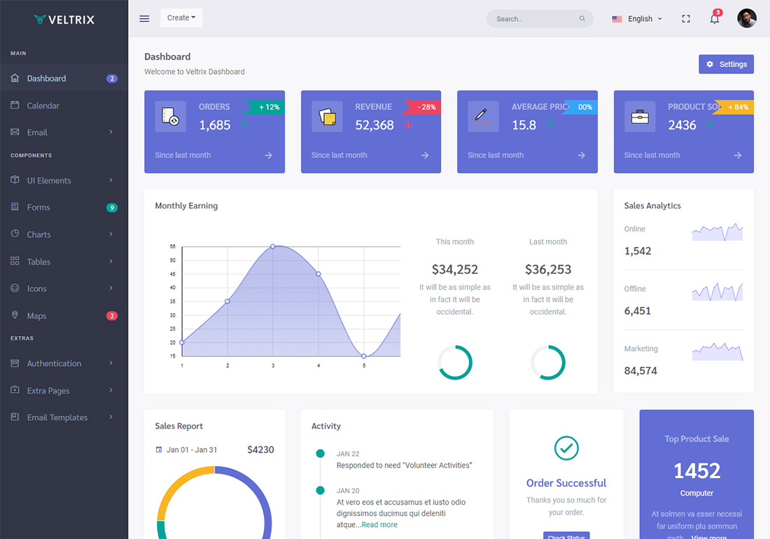Viewport: 770px width, 539px height.
Task: Click the arrow on Average Price card
Action: click(582, 155)
